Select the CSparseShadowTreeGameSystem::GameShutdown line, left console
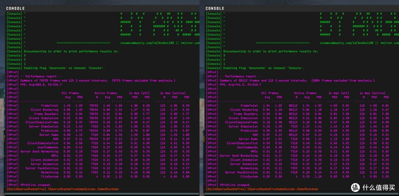Screen dimensions: 399x196 click(x=62, y=189)
